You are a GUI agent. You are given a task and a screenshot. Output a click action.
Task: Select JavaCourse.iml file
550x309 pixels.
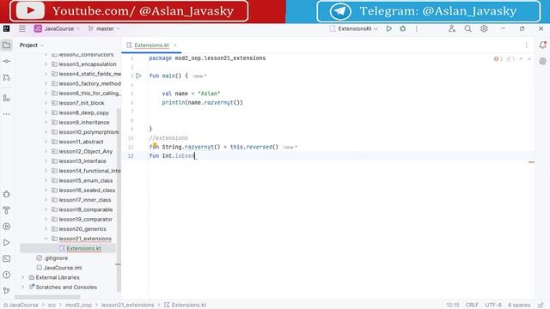coord(63,268)
